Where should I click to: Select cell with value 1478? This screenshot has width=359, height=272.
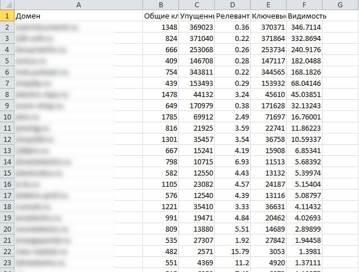[161, 94]
